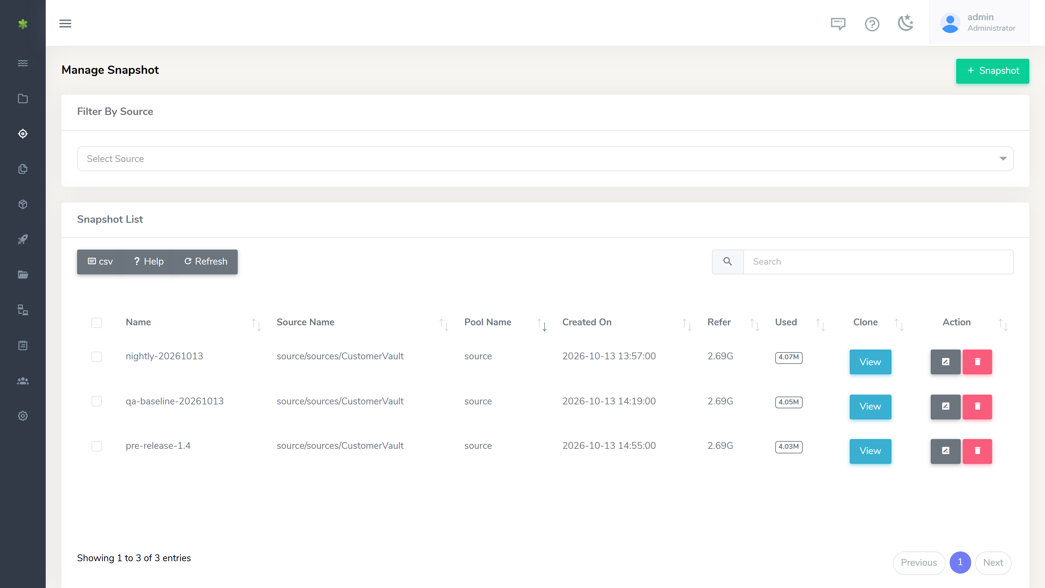Open the rocket sidebar icon
Image resolution: width=1045 pixels, height=588 pixels.
(23, 239)
